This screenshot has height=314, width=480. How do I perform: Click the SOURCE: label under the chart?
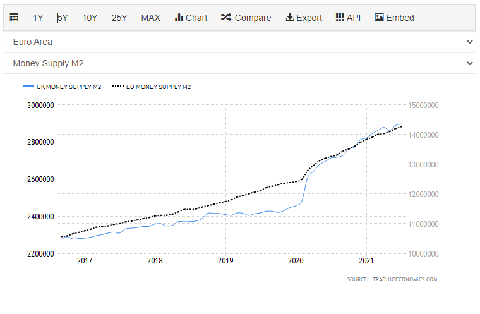pyautogui.click(x=358, y=279)
